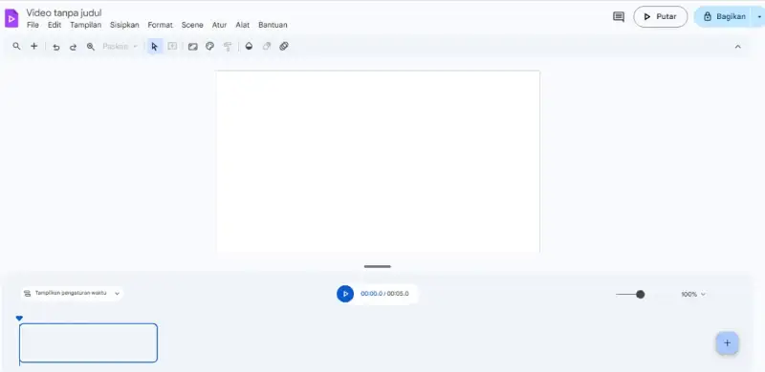Open the Bantuan menu
The image size is (765, 372).
tap(273, 25)
